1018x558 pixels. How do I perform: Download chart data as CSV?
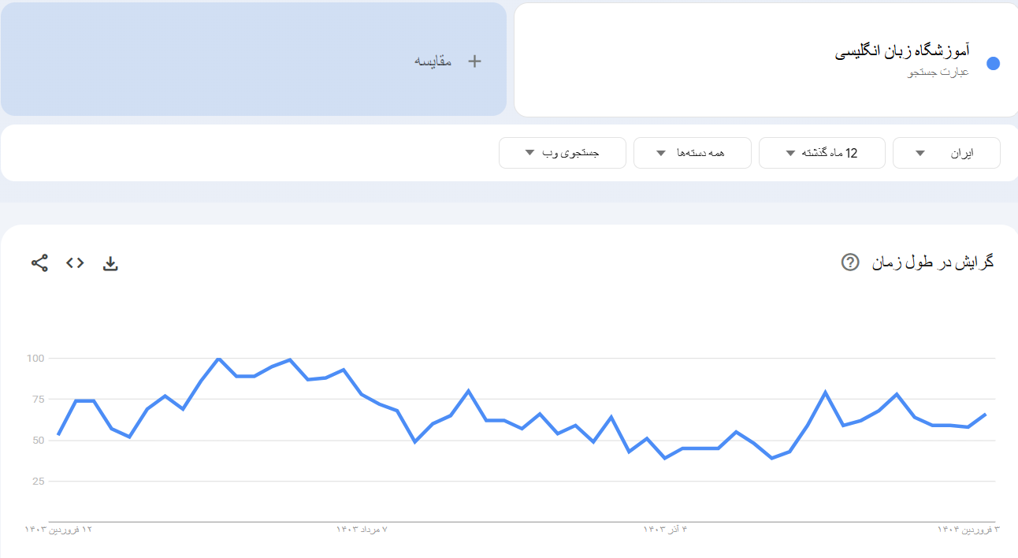tap(110, 263)
